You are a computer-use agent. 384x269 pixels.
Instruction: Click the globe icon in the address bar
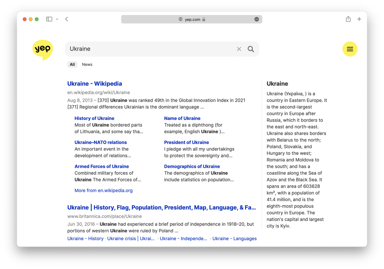[181, 19]
